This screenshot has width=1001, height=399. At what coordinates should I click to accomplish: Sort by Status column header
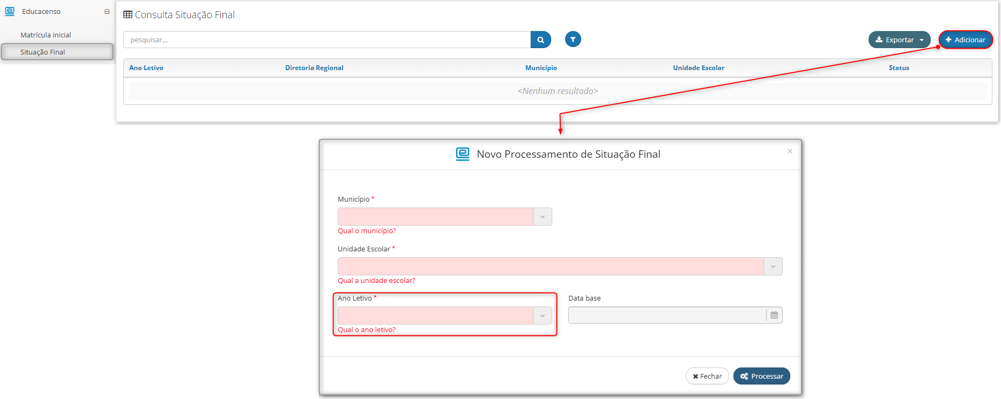click(x=899, y=68)
